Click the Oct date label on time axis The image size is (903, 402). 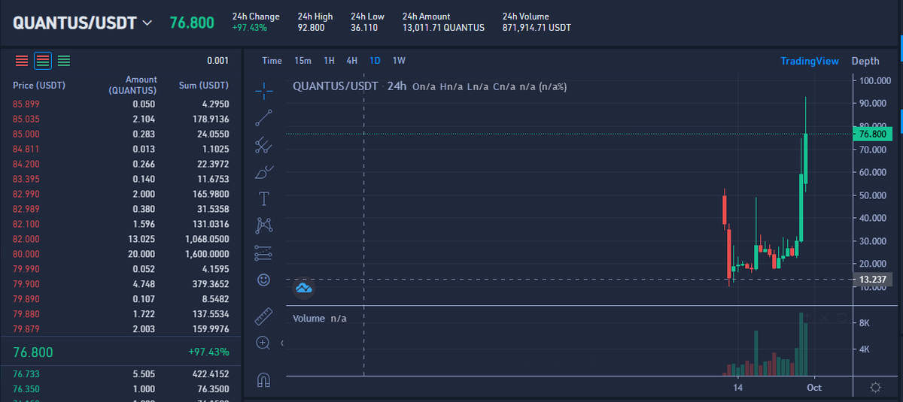tap(814, 388)
